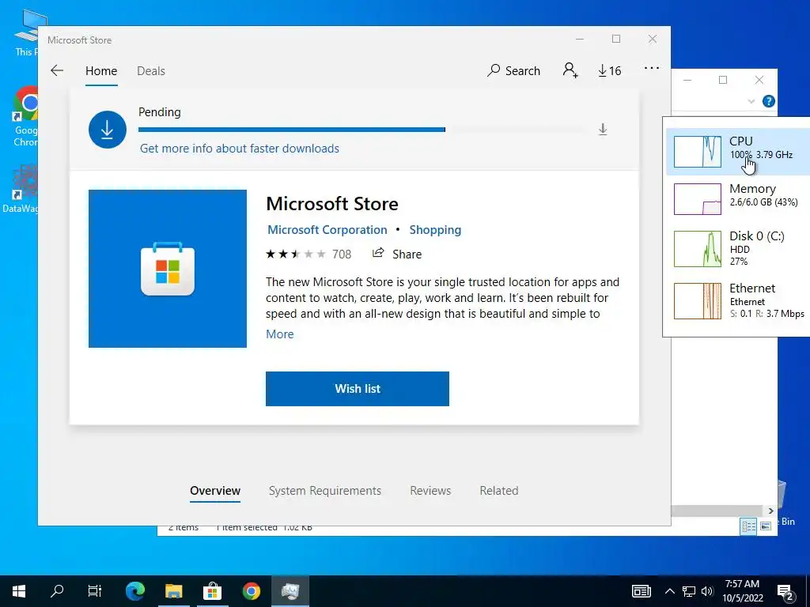Open Google Chrome from the taskbar
810x607 pixels.
coord(251,591)
